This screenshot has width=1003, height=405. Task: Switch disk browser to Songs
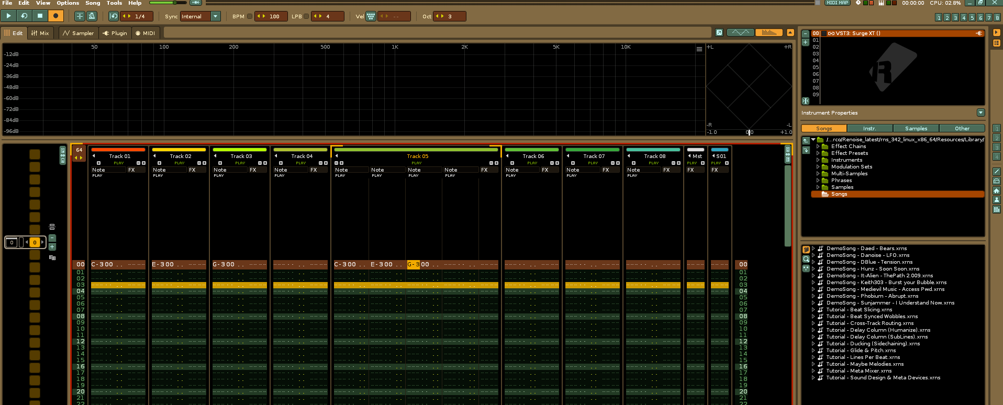[824, 128]
